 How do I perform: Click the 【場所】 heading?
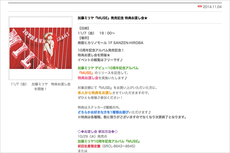[x=84, y=38]
